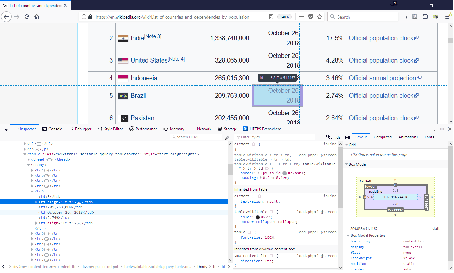Viewport: 454px width, 273px height.
Task: Switch to the Console tab
Action: pyautogui.click(x=52, y=129)
